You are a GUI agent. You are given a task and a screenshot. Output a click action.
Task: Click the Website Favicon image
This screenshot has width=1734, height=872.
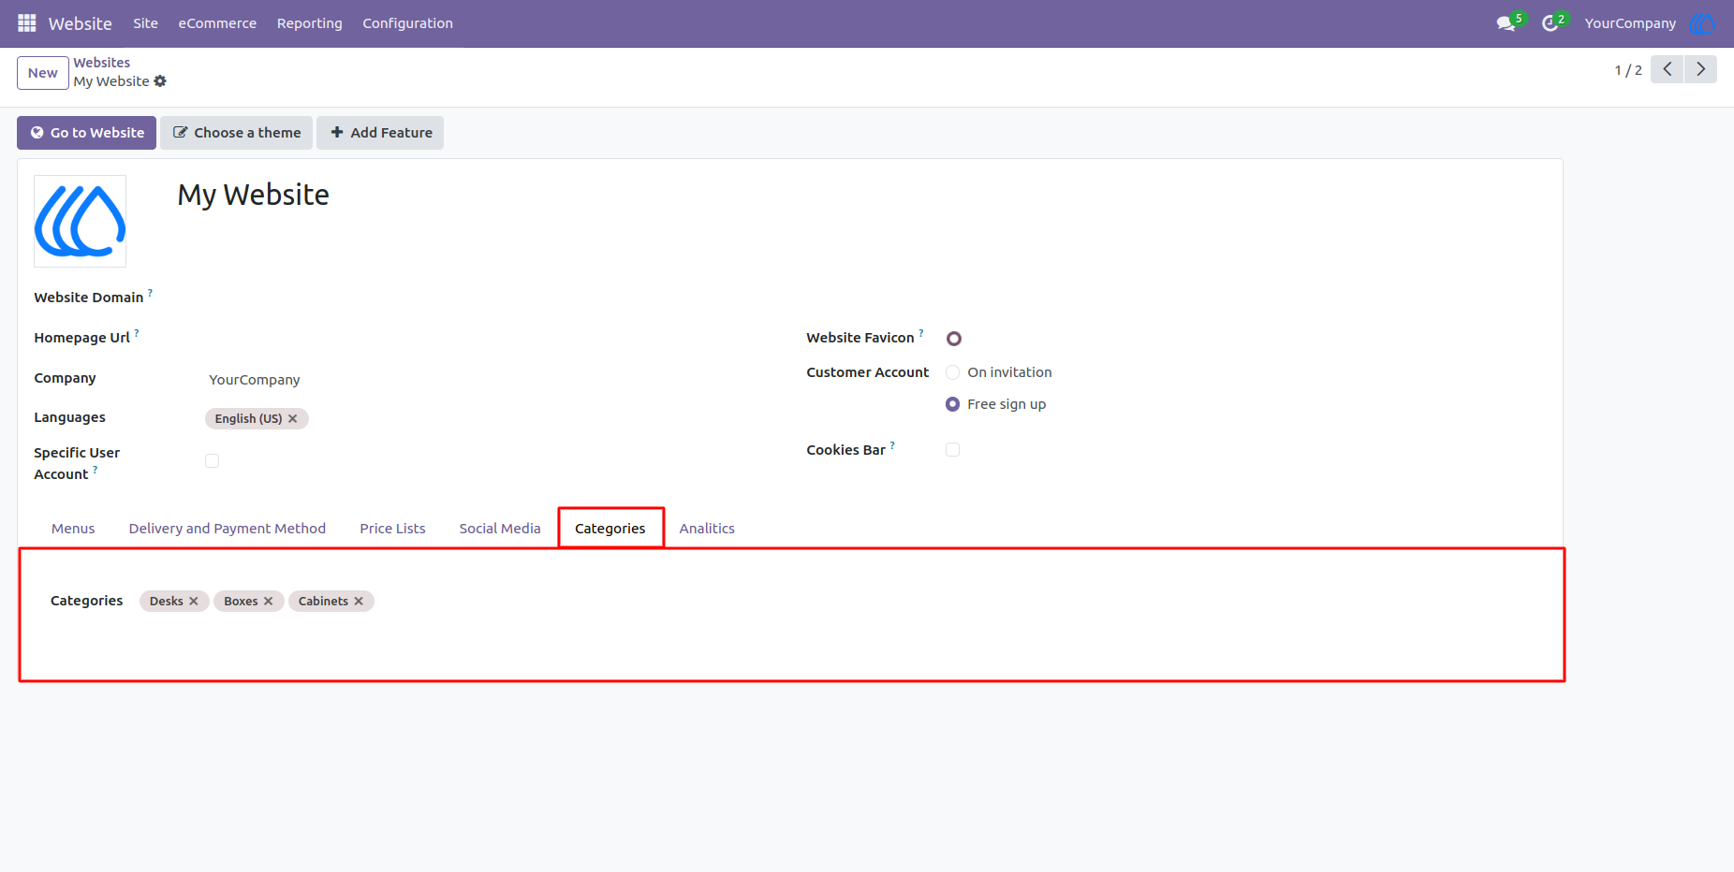coord(954,339)
